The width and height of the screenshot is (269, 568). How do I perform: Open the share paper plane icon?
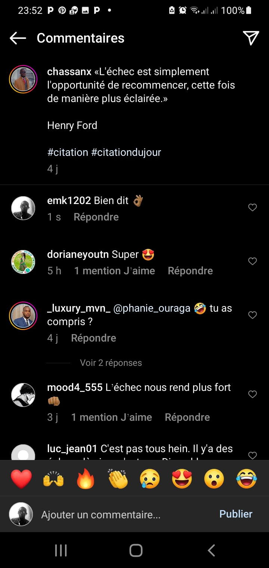(251, 38)
